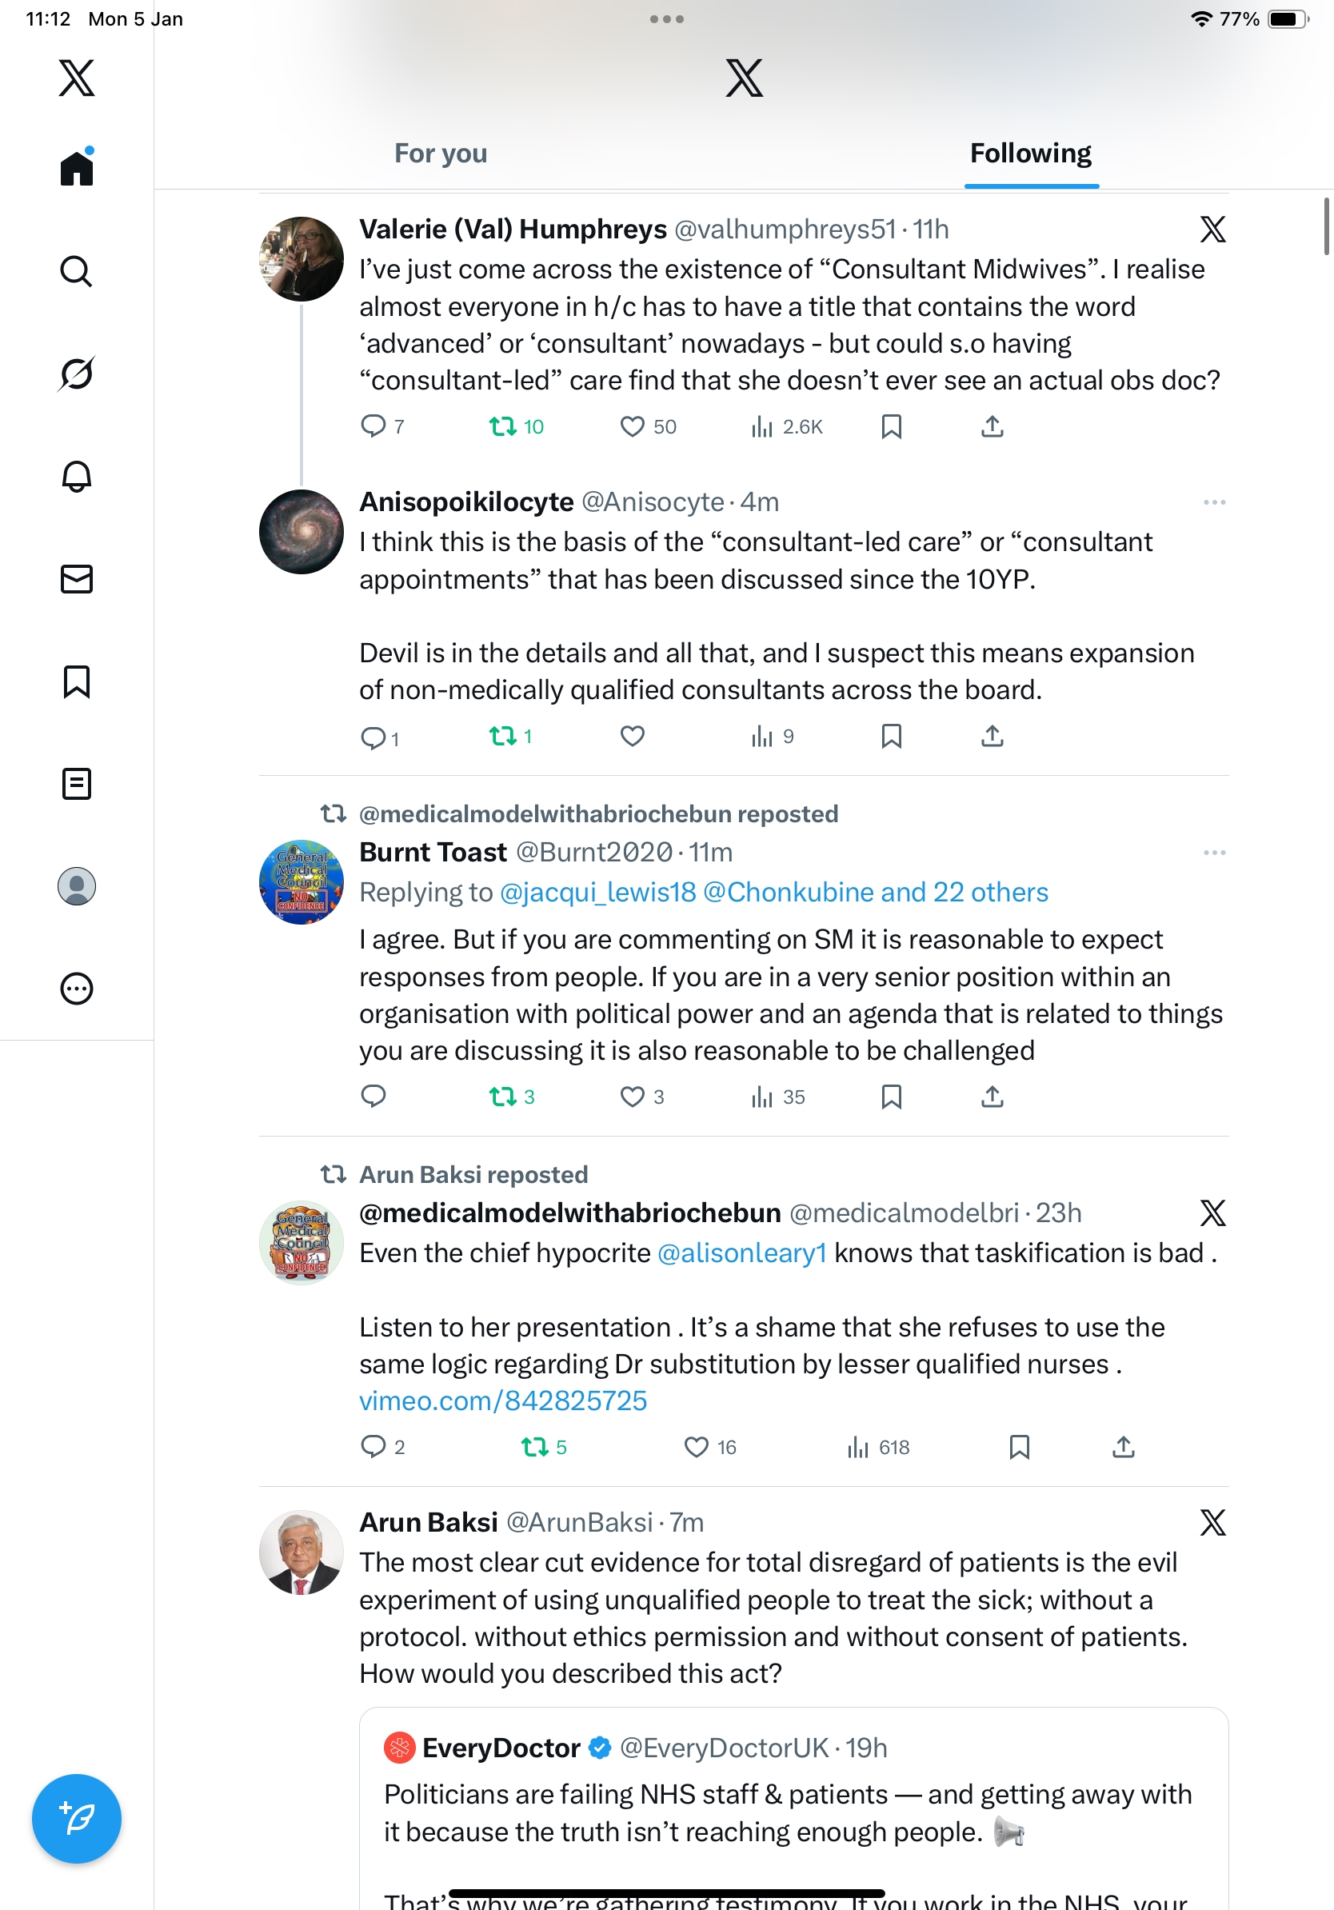
Task: Open more options on Anisopoikilocyte's post
Action: coord(1214,502)
